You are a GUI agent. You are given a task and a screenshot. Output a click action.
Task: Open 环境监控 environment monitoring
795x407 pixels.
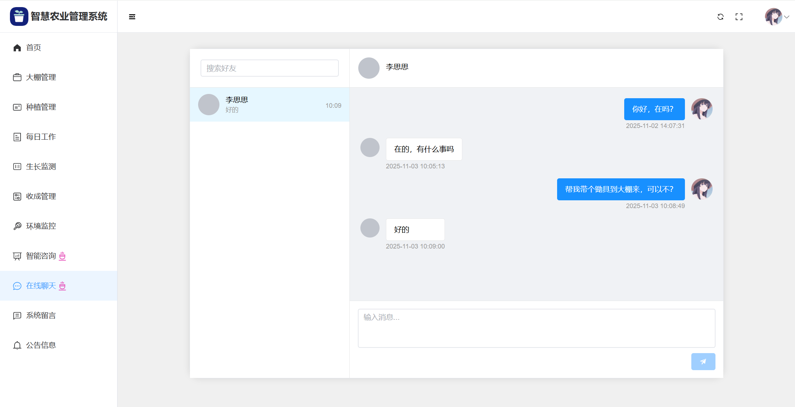(x=41, y=226)
